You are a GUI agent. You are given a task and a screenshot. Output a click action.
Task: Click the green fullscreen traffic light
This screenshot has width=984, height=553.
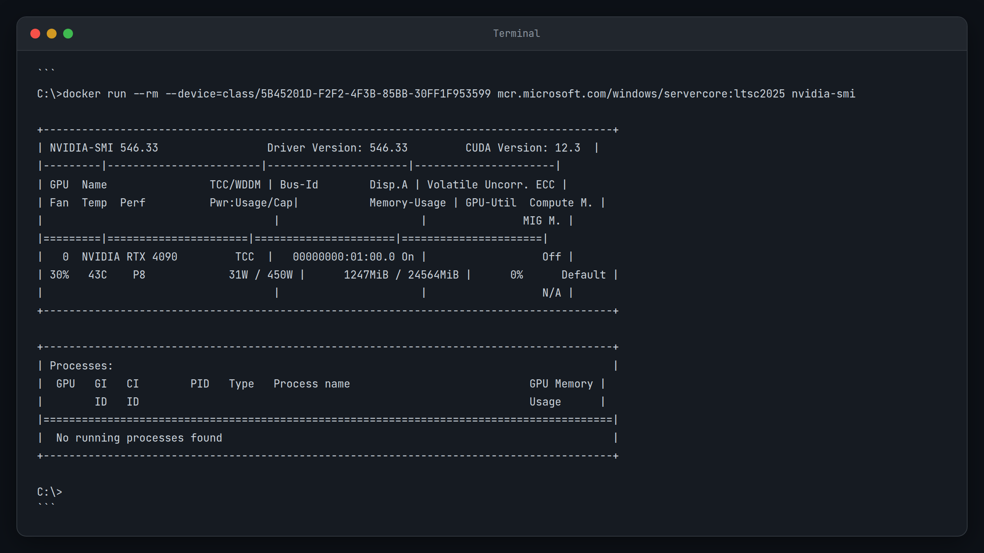pos(68,33)
